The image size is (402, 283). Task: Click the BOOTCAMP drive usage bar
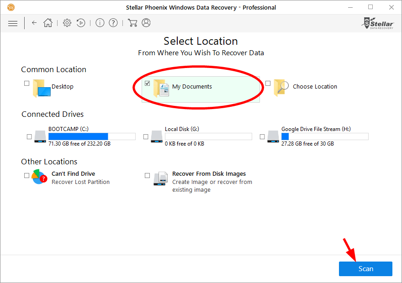pos(92,136)
